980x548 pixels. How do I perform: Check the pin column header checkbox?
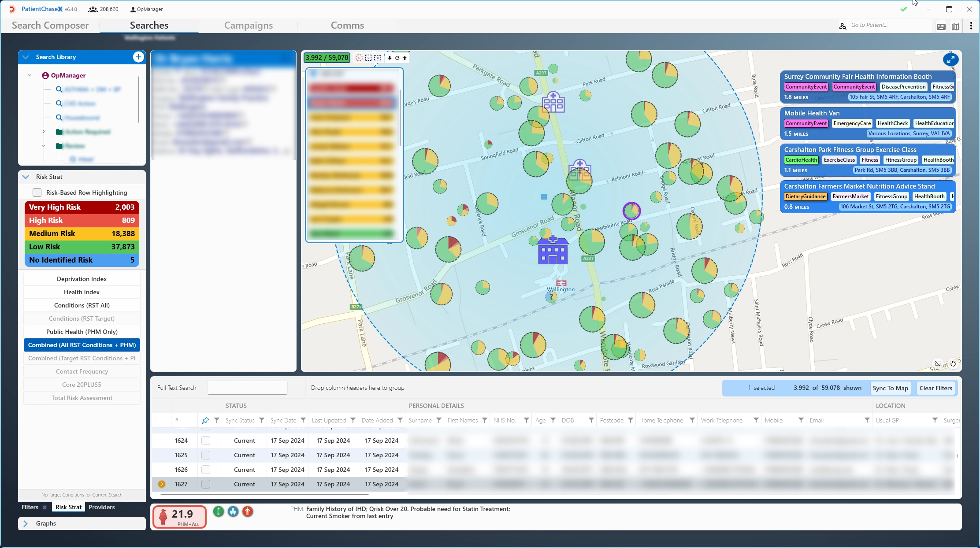(206, 420)
